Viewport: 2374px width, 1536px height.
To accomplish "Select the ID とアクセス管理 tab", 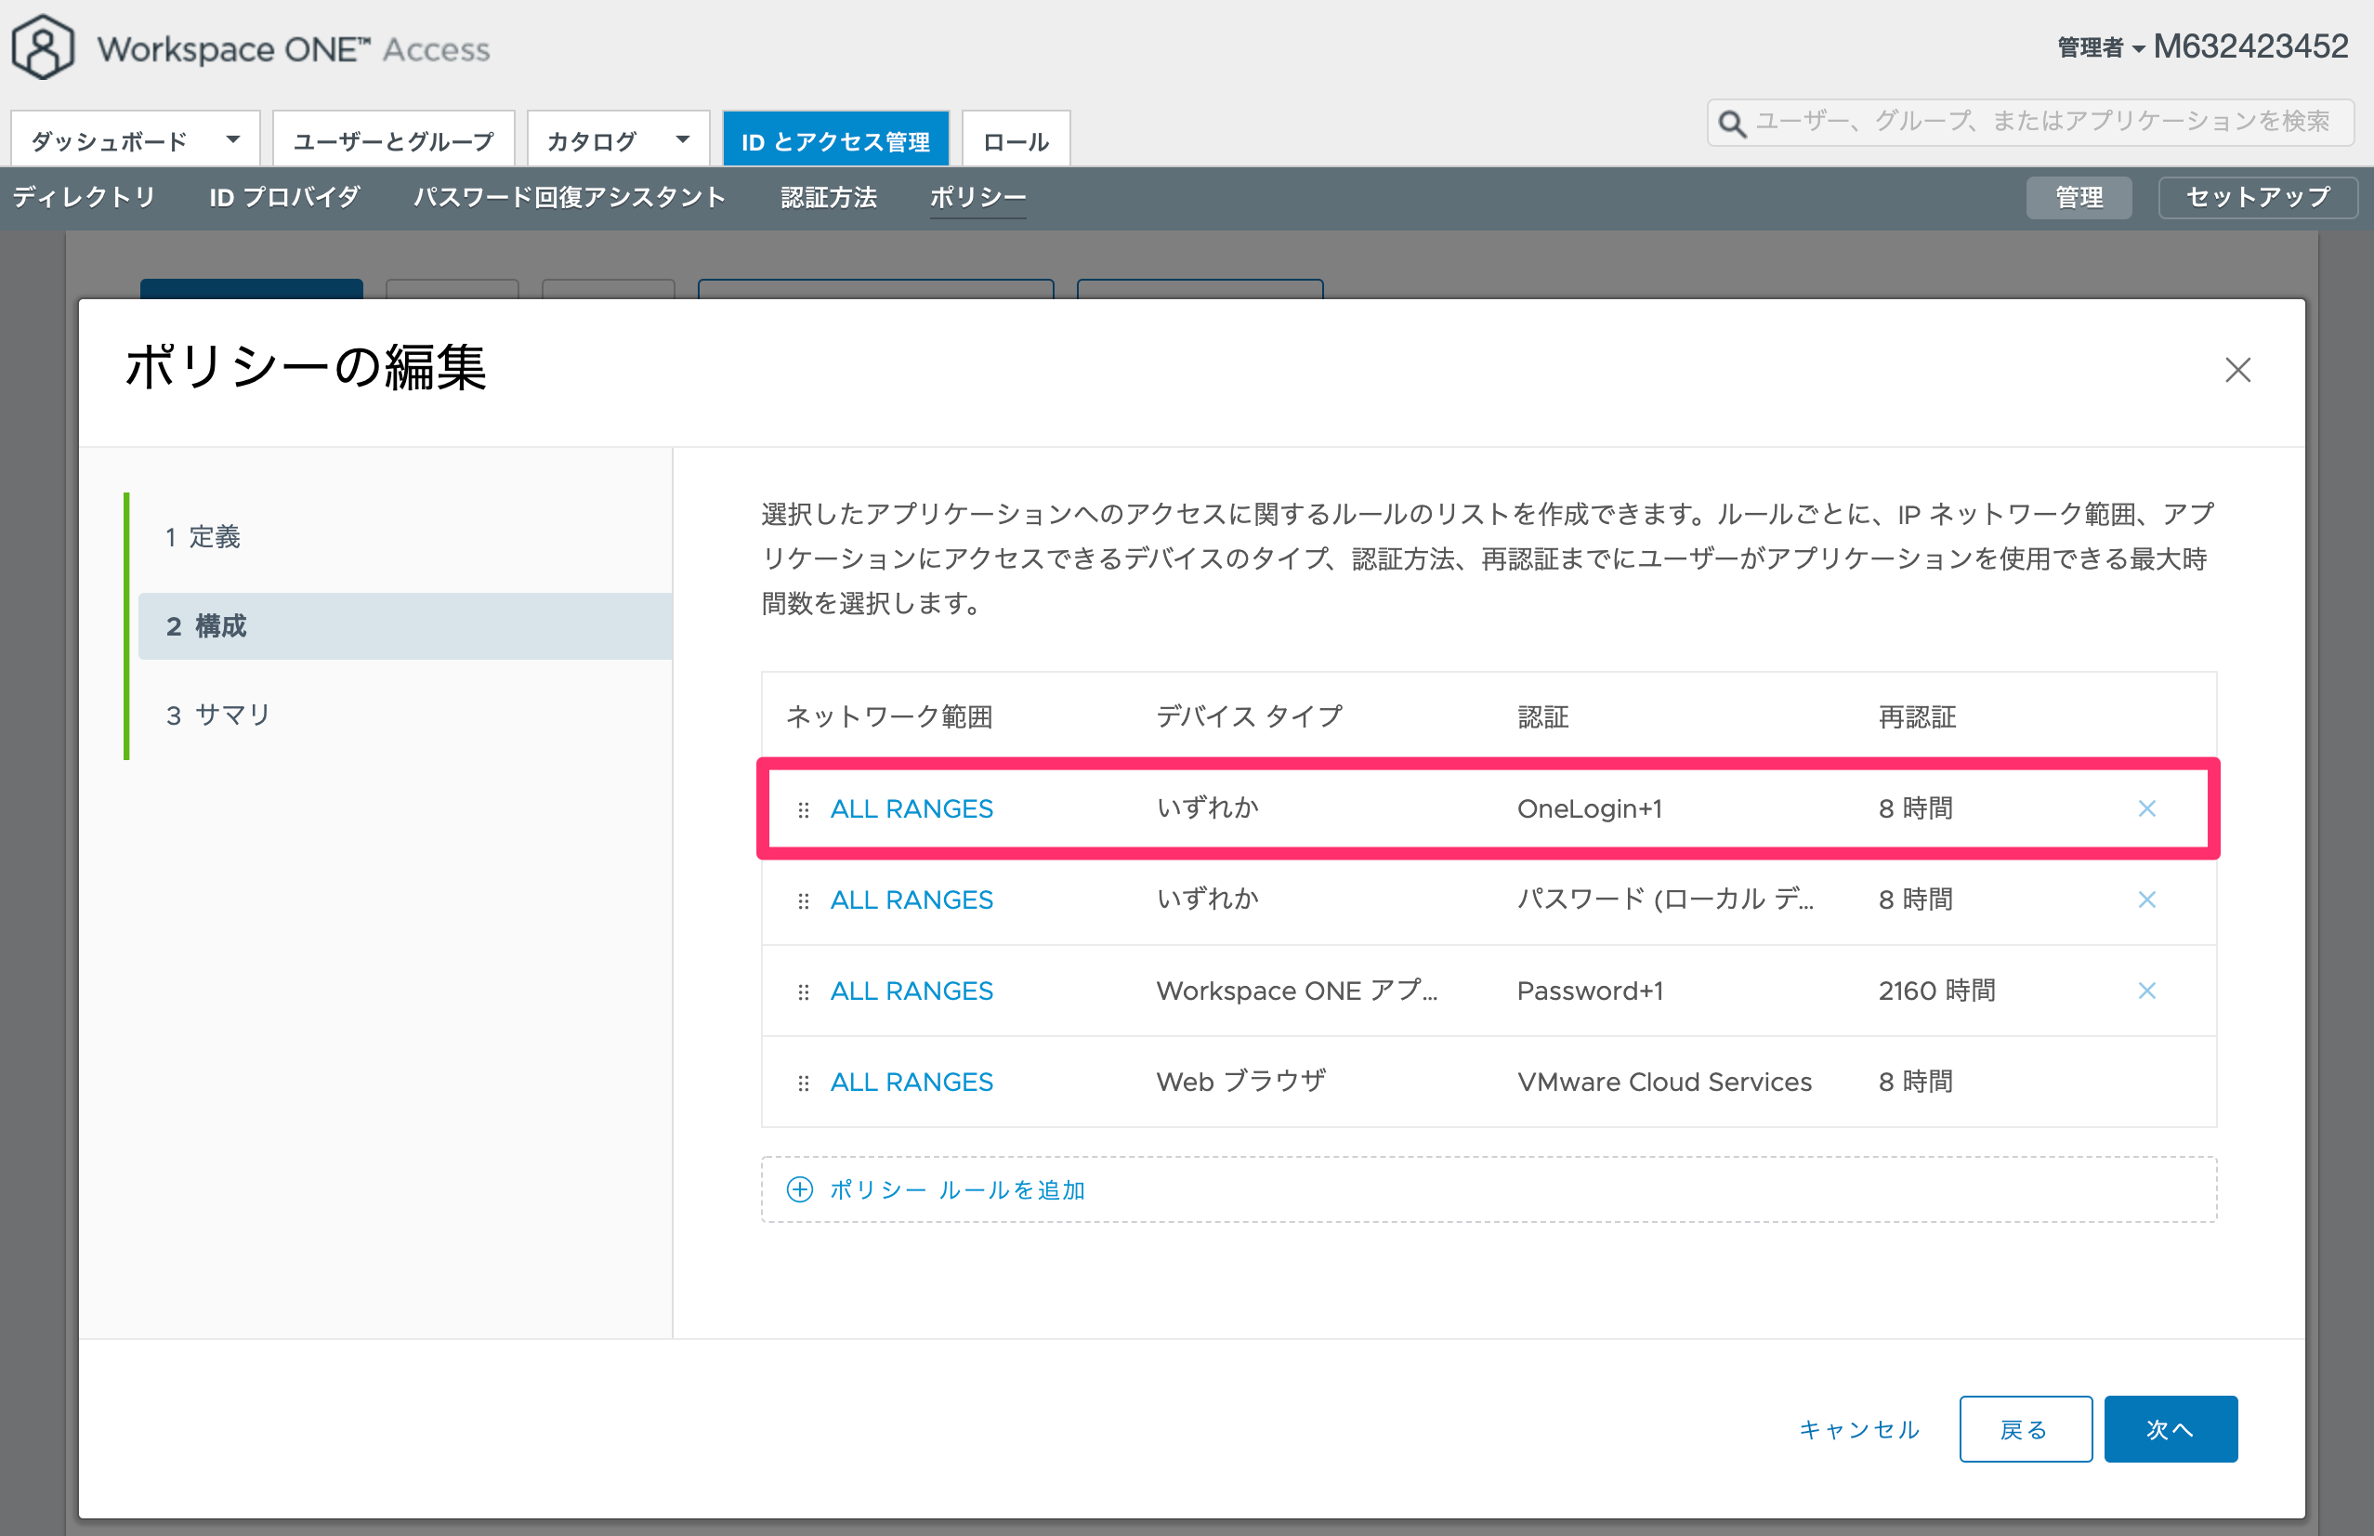I will [835, 140].
